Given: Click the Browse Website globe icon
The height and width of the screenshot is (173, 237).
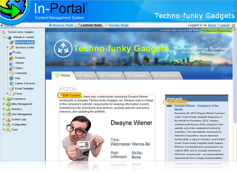Looking at the screenshot, I should pos(11,42).
